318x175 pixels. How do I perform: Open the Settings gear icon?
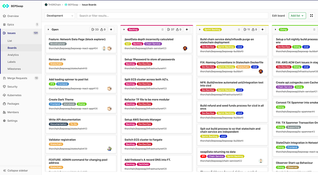tap(4, 121)
